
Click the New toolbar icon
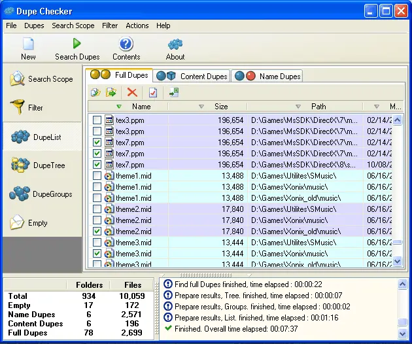coord(28,44)
